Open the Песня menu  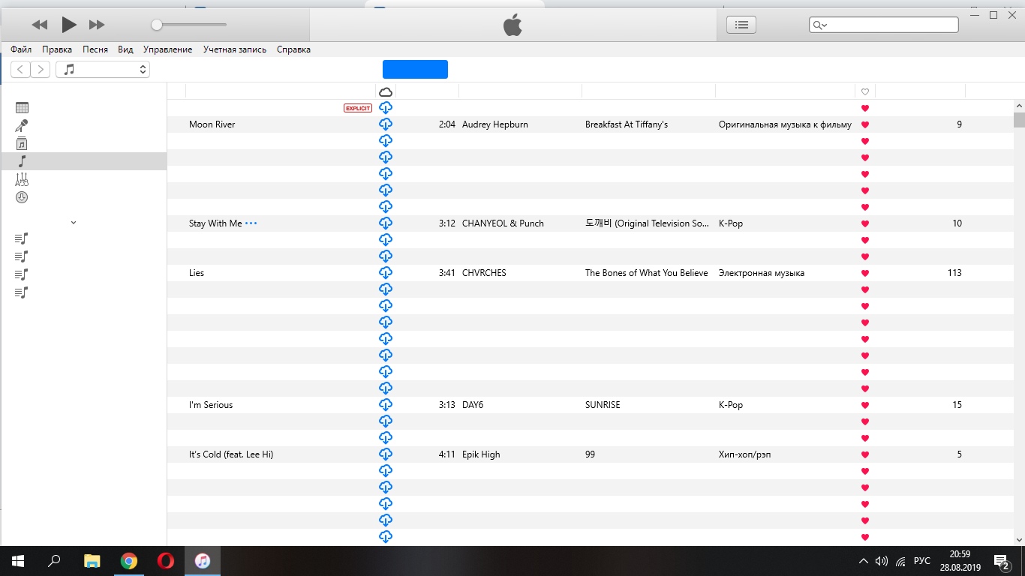click(x=95, y=49)
